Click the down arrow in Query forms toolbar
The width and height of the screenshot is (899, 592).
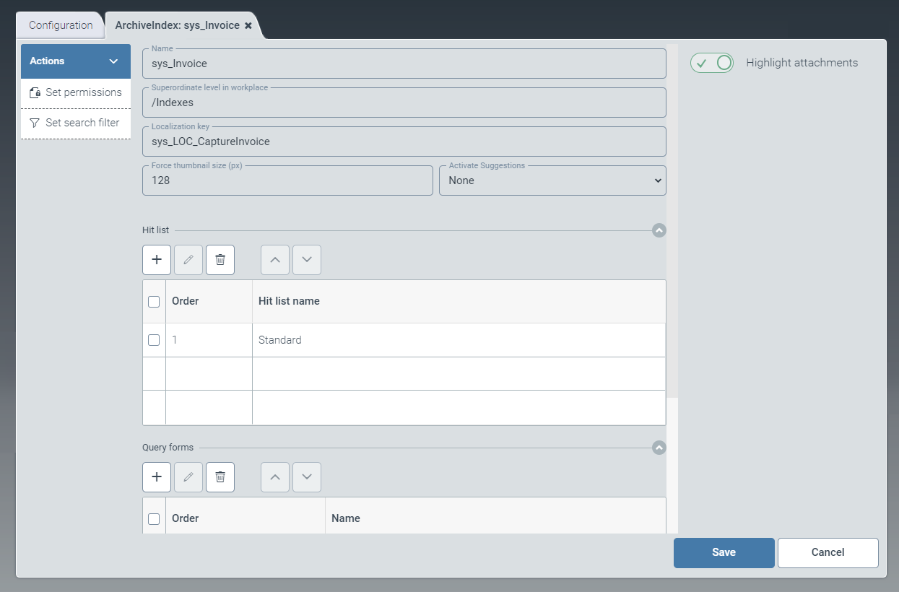point(307,477)
